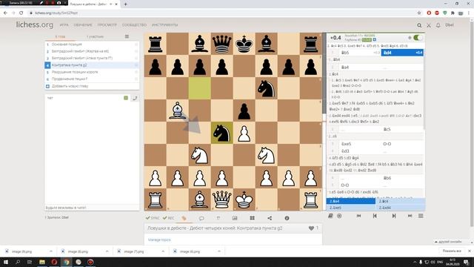Click Добавить новую главу button
This screenshot has width=474, height=267.
pyautogui.click(x=92, y=86)
